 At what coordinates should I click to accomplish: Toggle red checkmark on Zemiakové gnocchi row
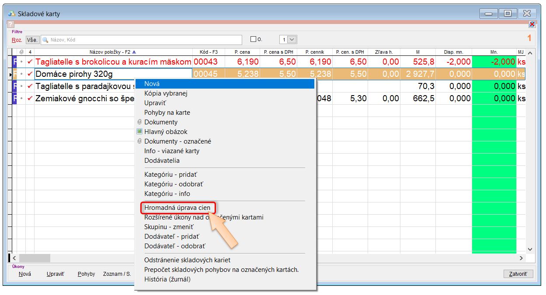point(30,99)
